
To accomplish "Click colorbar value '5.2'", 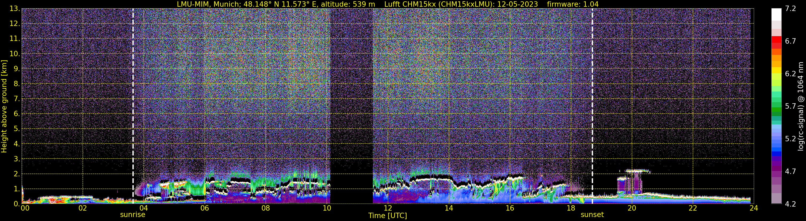I will click(790, 139).
